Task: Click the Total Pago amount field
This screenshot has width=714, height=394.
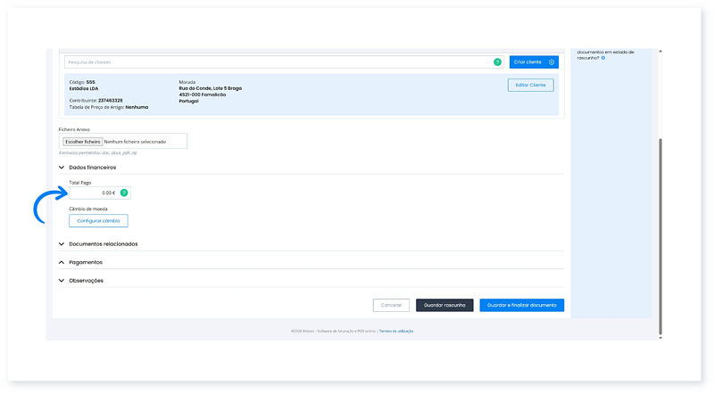Action: [x=93, y=193]
